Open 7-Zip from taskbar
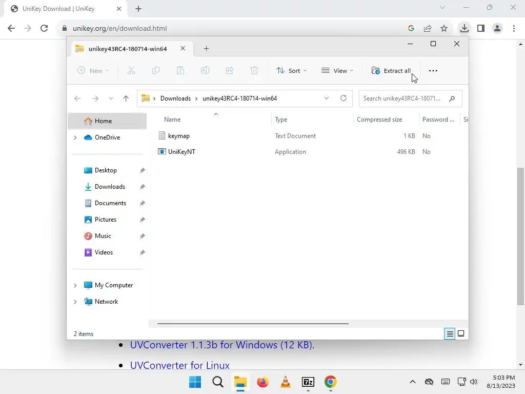Image resolution: width=525 pixels, height=394 pixels. pyautogui.click(x=308, y=382)
